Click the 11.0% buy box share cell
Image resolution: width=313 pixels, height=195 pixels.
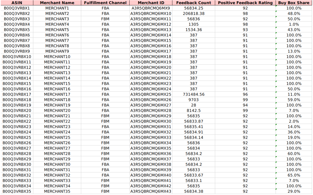tap(294, 94)
